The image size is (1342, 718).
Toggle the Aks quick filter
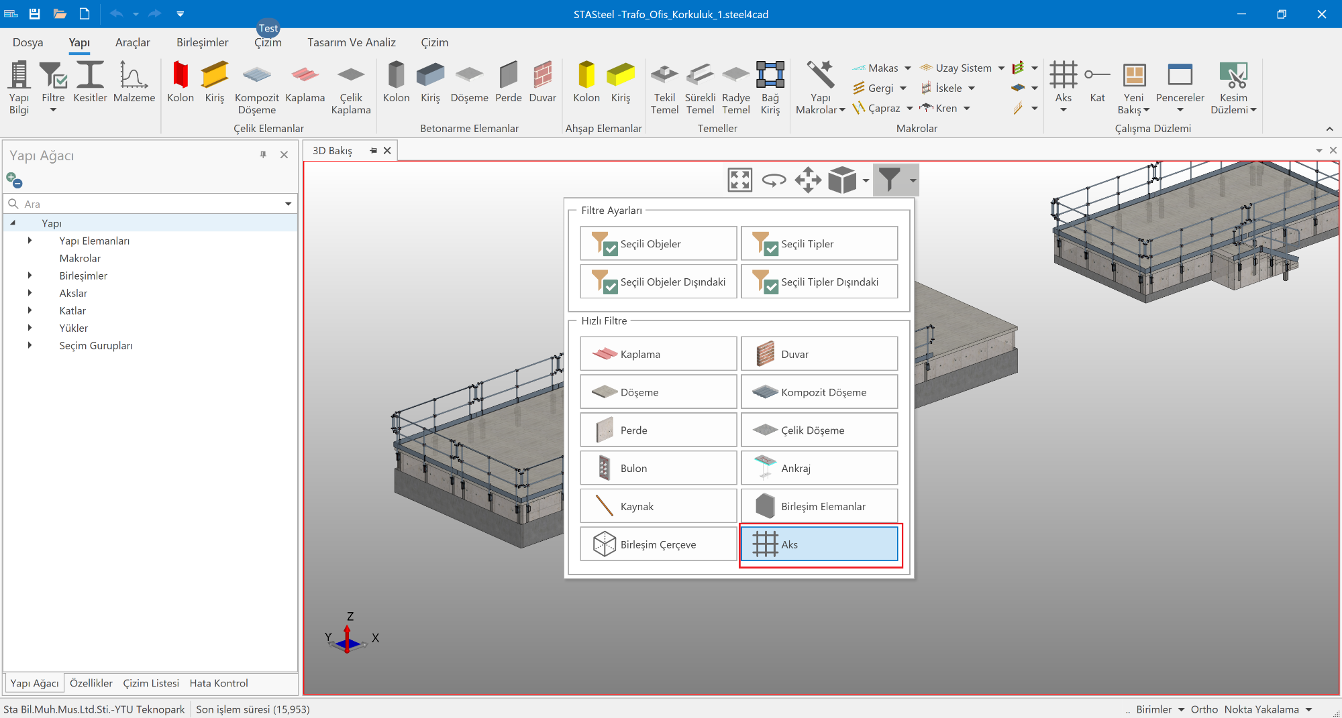[819, 544]
